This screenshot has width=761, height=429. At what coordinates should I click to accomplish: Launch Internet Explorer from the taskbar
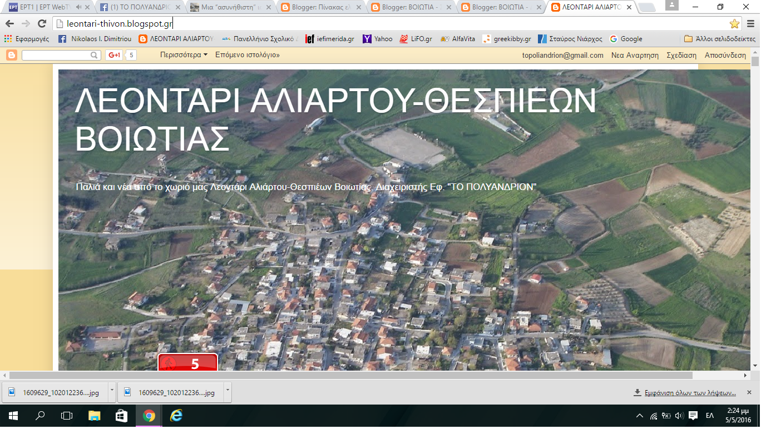pos(176,416)
